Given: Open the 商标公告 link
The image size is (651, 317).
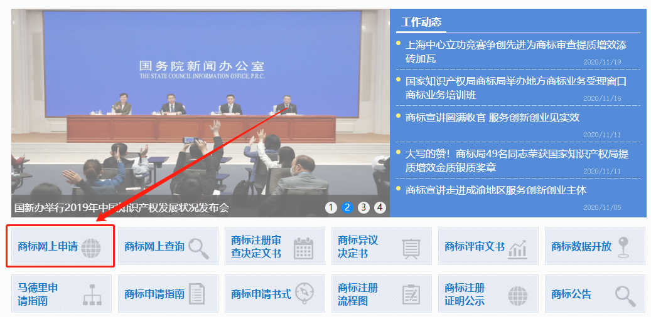Looking at the screenshot, I should (x=571, y=294).
